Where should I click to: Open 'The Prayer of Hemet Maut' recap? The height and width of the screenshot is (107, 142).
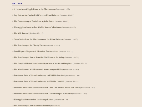coord(43,63)
